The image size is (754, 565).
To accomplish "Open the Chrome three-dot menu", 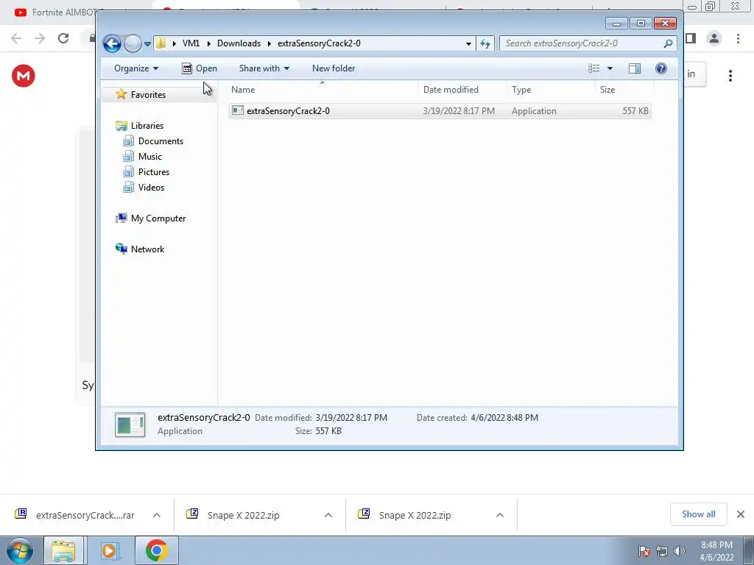I will [x=738, y=38].
